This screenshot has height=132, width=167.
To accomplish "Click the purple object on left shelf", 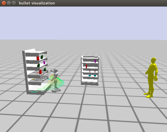I will tap(44, 62).
